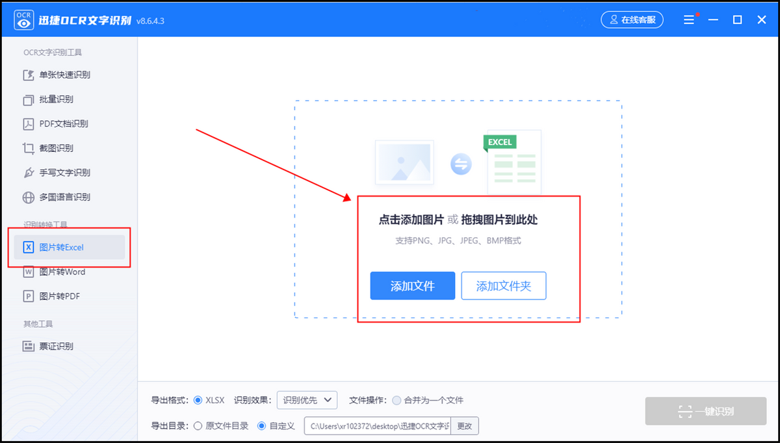Close the OCR window
Viewport: 780px width, 443px height.
pyautogui.click(x=762, y=20)
